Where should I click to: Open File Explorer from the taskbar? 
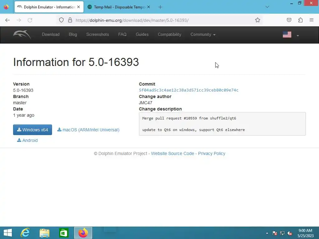pyautogui.click(x=44, y=233)
